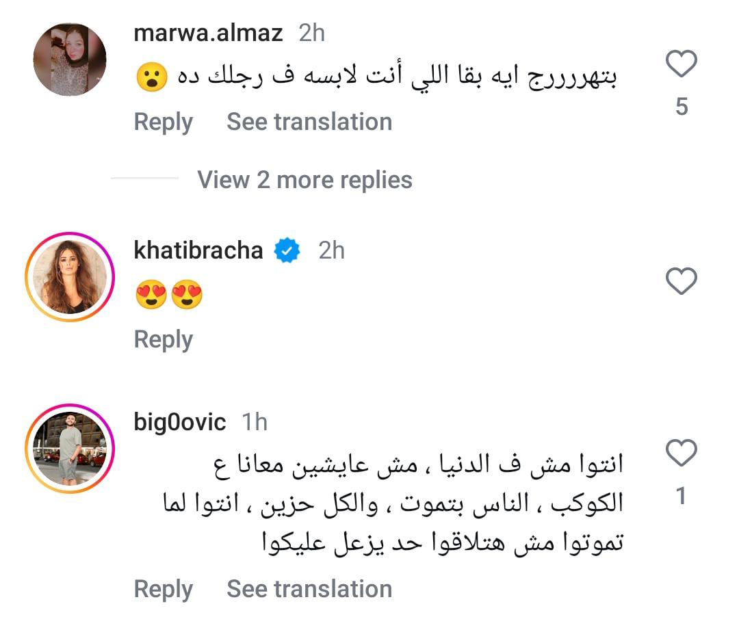Reply to khatibracha's comment

[x=163, y=339]
